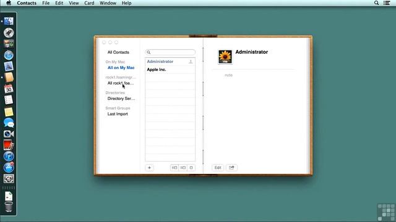
Task: Open Spotlight search in menu bar
Action: coord(376,3)
